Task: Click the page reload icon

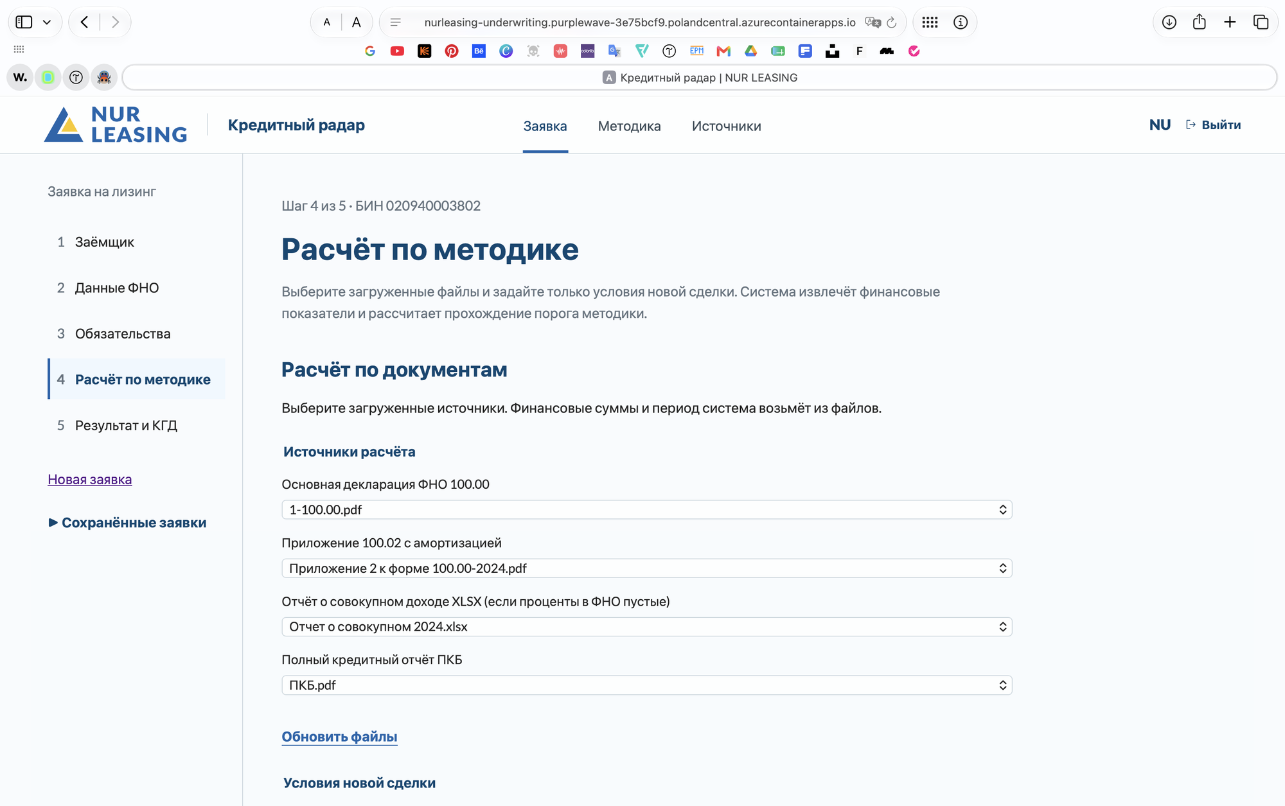Action: click(891, 22)
